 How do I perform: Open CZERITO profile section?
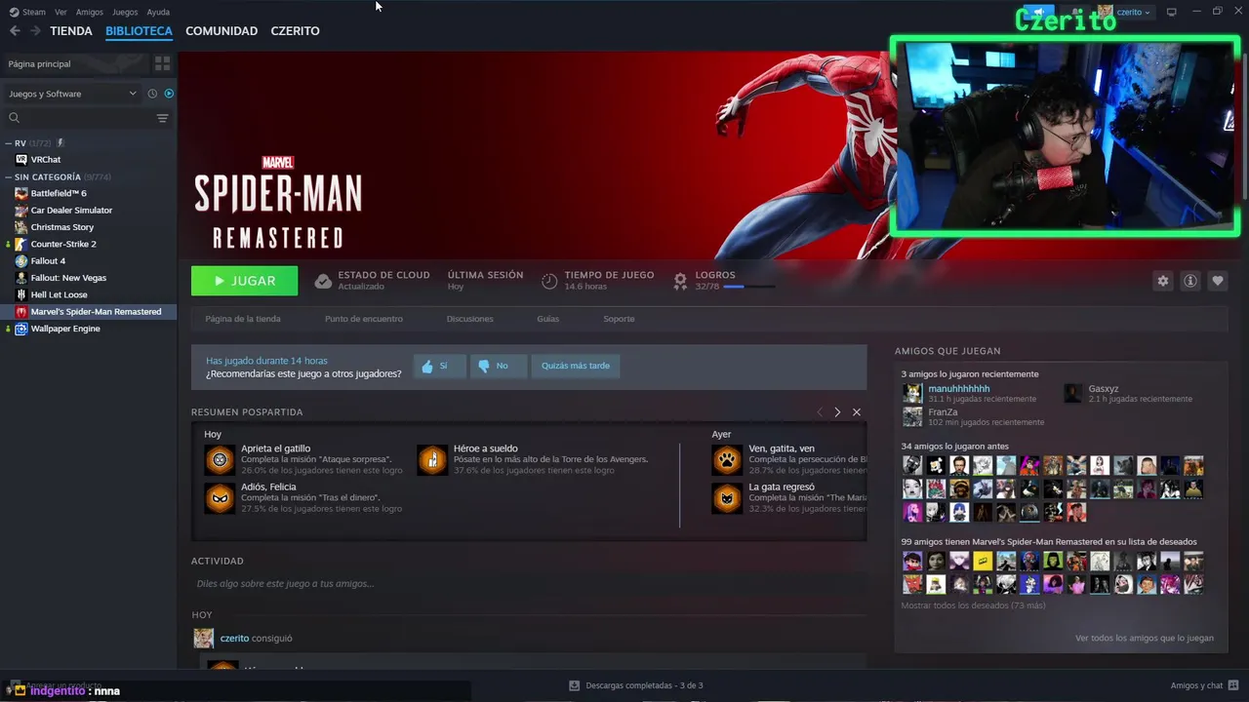click(x=295, y=31)
